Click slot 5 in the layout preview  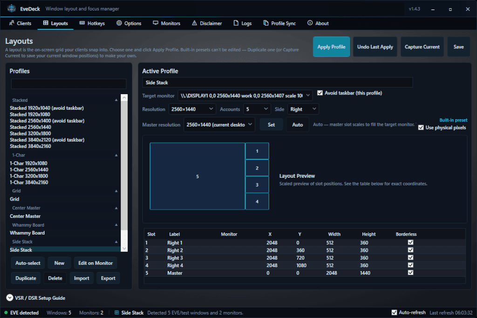198,176
